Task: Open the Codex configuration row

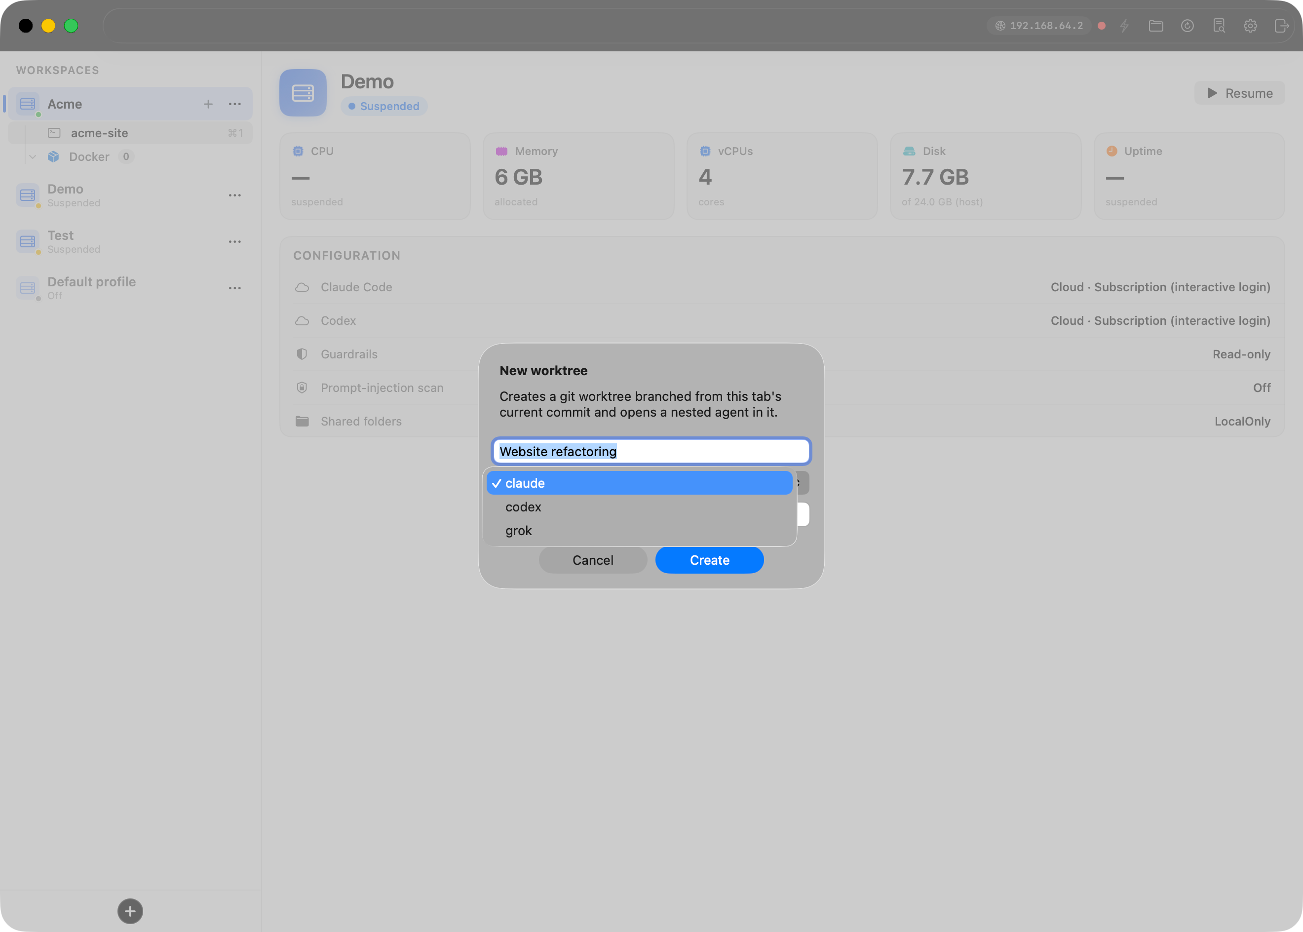Action: pyautogui.click(x=781, y=320)
